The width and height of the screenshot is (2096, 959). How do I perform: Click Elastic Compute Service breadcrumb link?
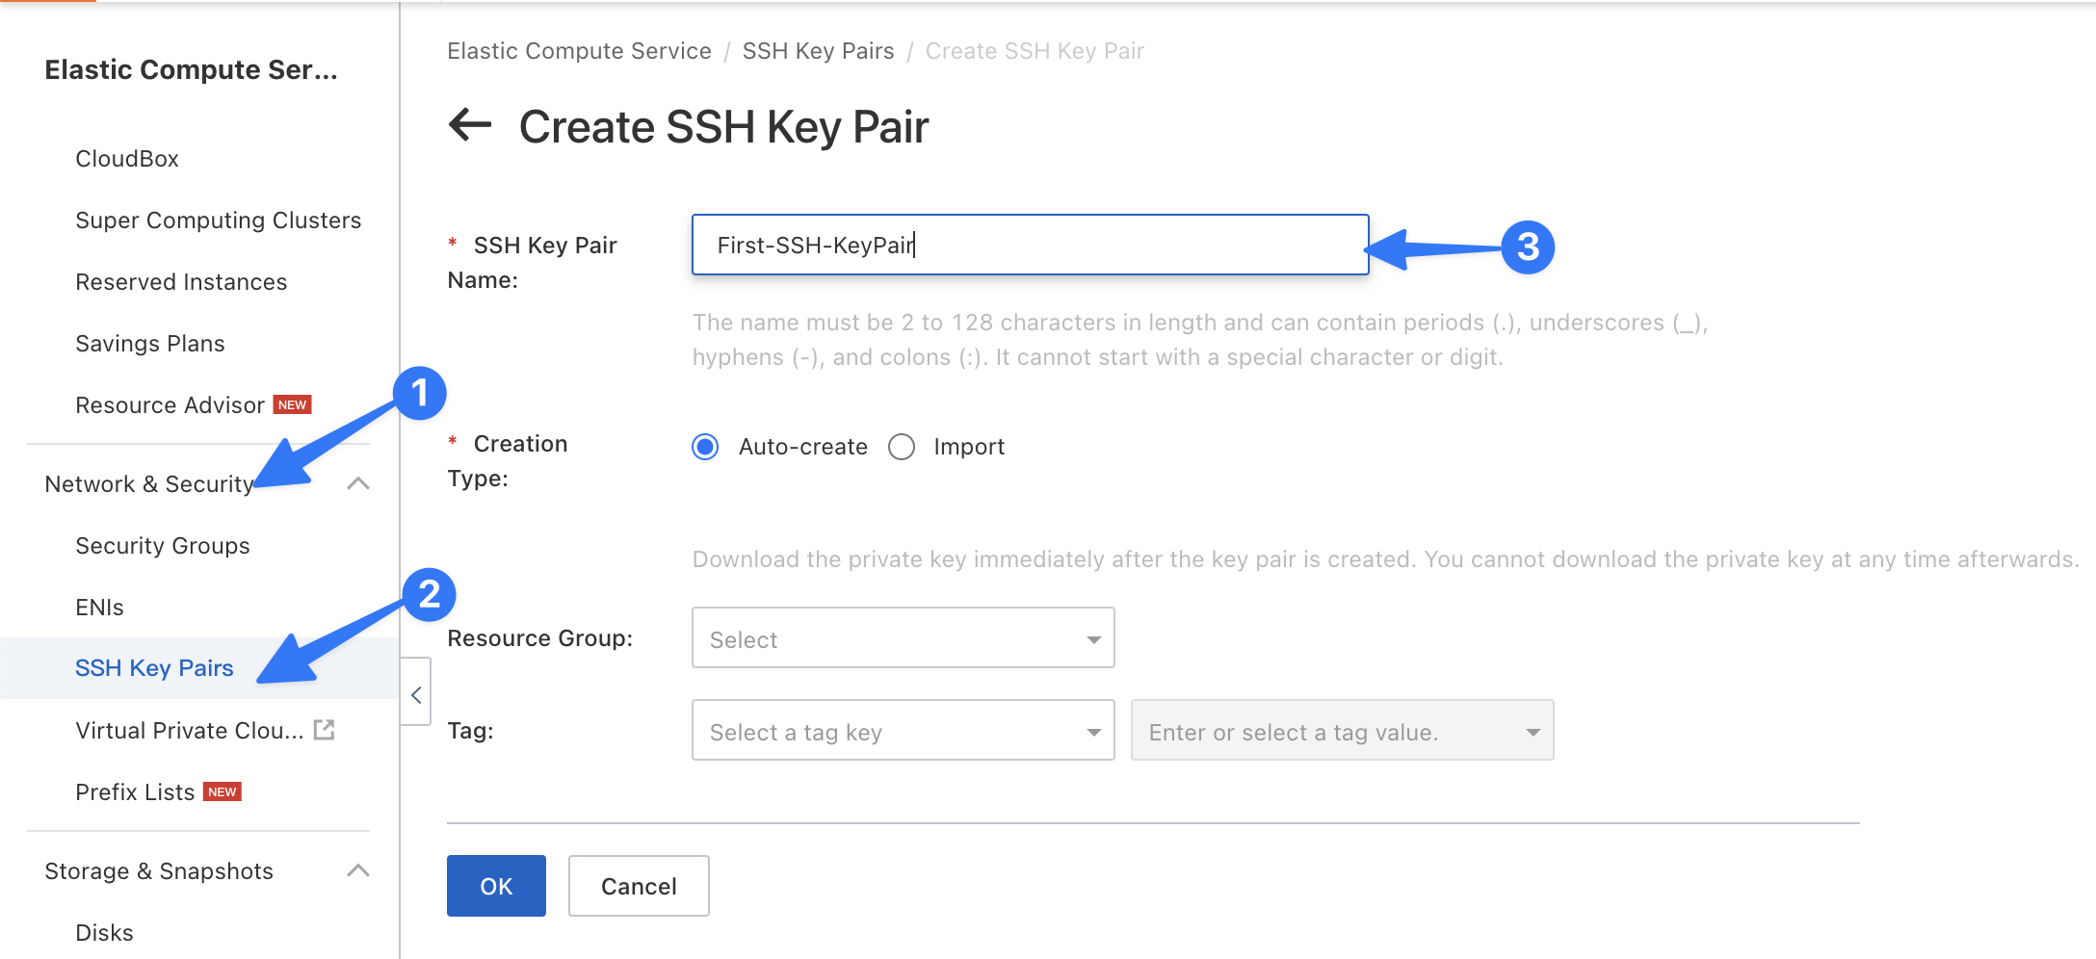579,51
